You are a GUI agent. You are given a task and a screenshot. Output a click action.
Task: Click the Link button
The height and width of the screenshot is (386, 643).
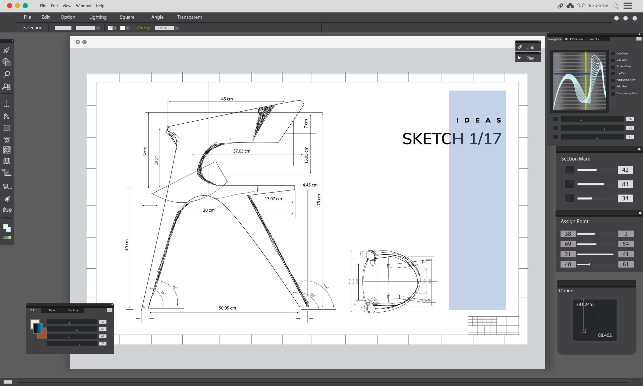(528, 47)
